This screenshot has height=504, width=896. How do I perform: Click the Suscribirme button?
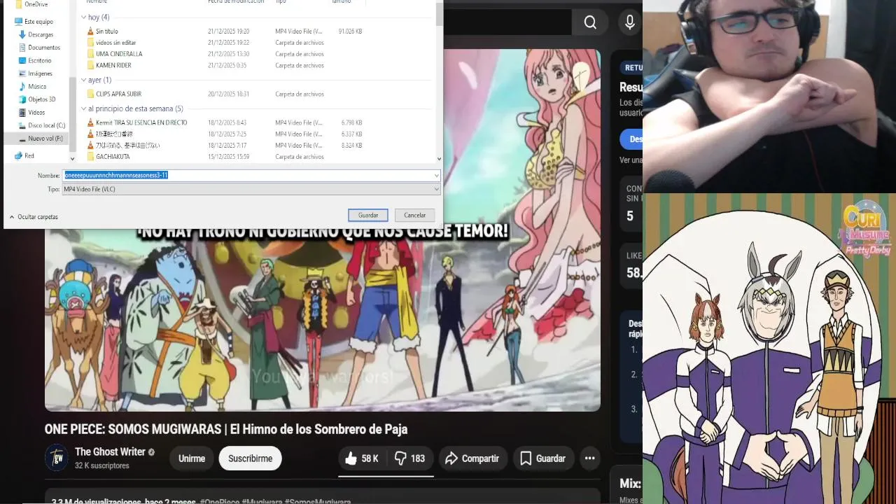(250, 458)
